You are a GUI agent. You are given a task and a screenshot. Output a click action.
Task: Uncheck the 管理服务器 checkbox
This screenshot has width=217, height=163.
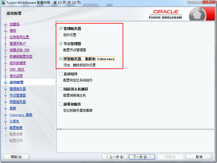click(x=61, y=29)
